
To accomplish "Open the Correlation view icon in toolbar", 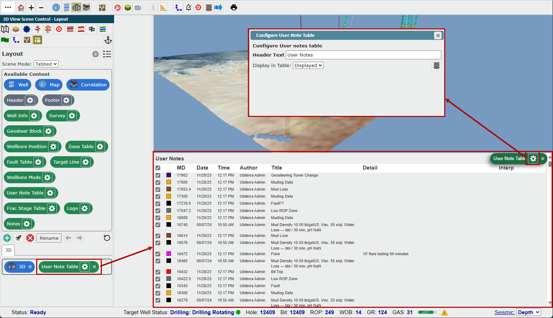I will click(x=86, y=7).
